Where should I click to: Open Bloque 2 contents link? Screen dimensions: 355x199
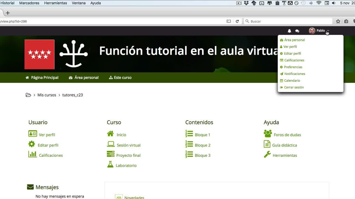tap(202, 145)
